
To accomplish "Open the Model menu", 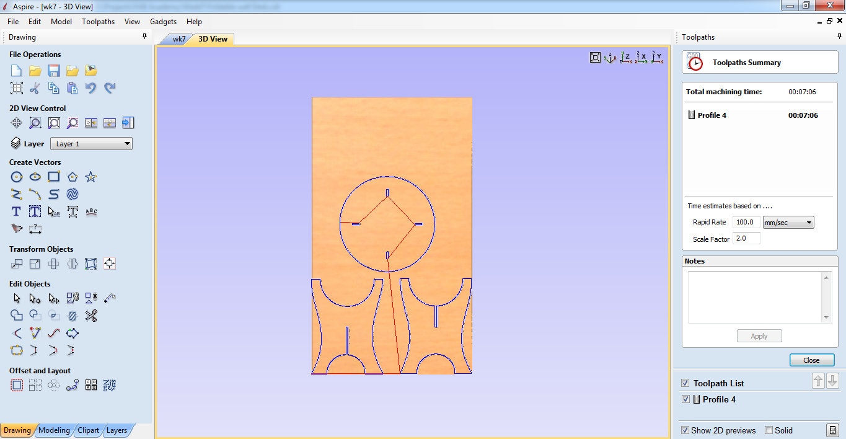I will click(x=61, y=22).
